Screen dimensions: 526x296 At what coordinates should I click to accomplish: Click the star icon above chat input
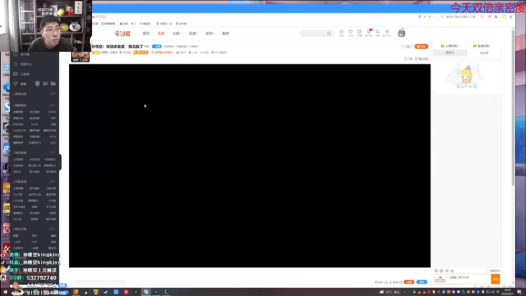[x=452, y=271]
